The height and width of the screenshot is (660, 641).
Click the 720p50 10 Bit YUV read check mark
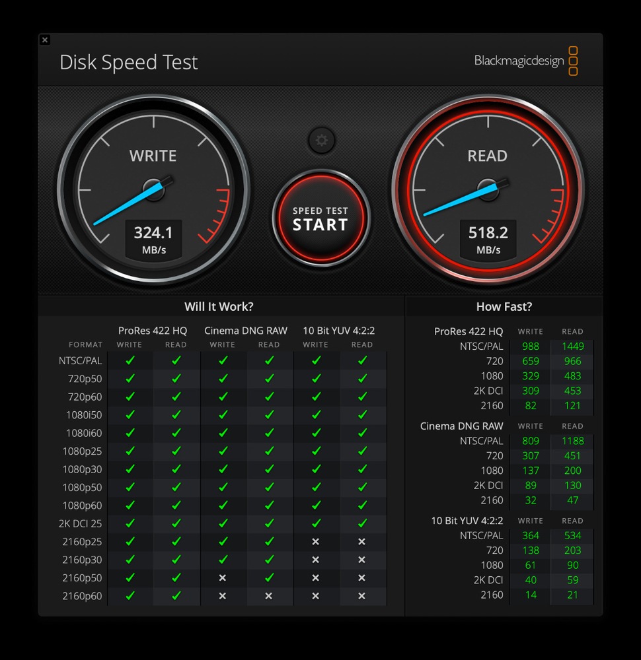tap(362, 378)
